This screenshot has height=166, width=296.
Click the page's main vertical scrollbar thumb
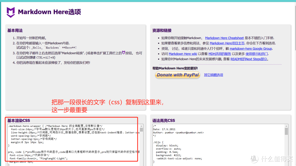pos(295,28)
